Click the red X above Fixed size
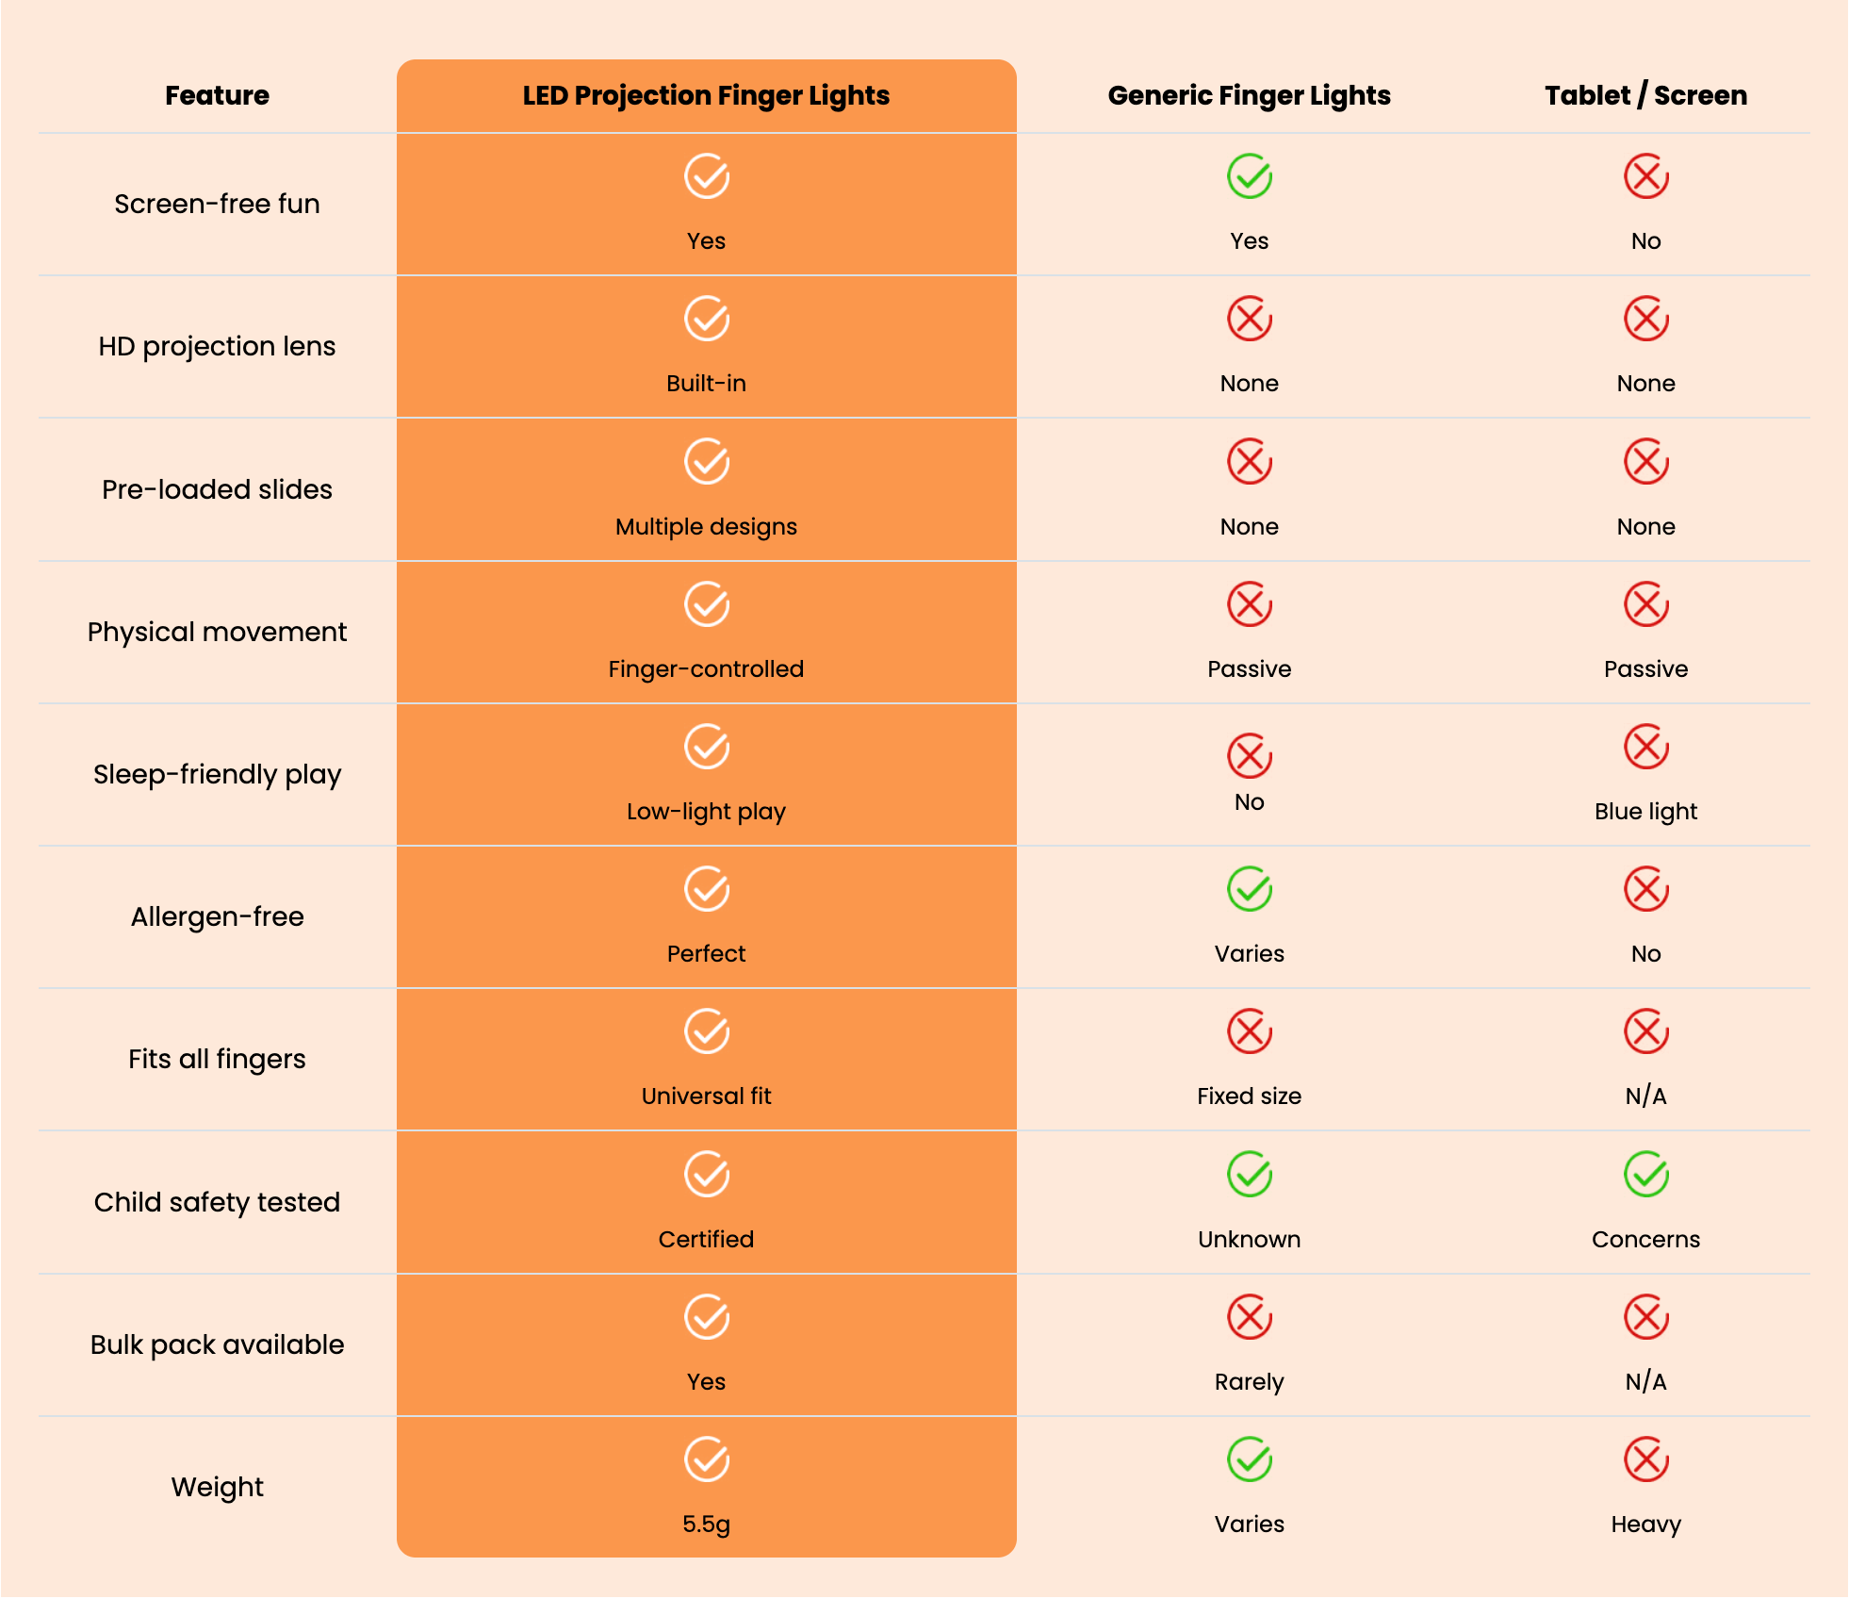 click(1249, 1031)
